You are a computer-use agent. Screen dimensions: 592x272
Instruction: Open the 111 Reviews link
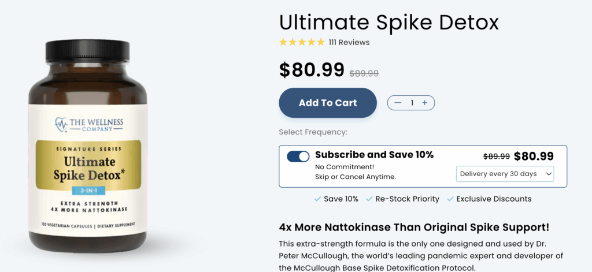(x=349, y=42)
